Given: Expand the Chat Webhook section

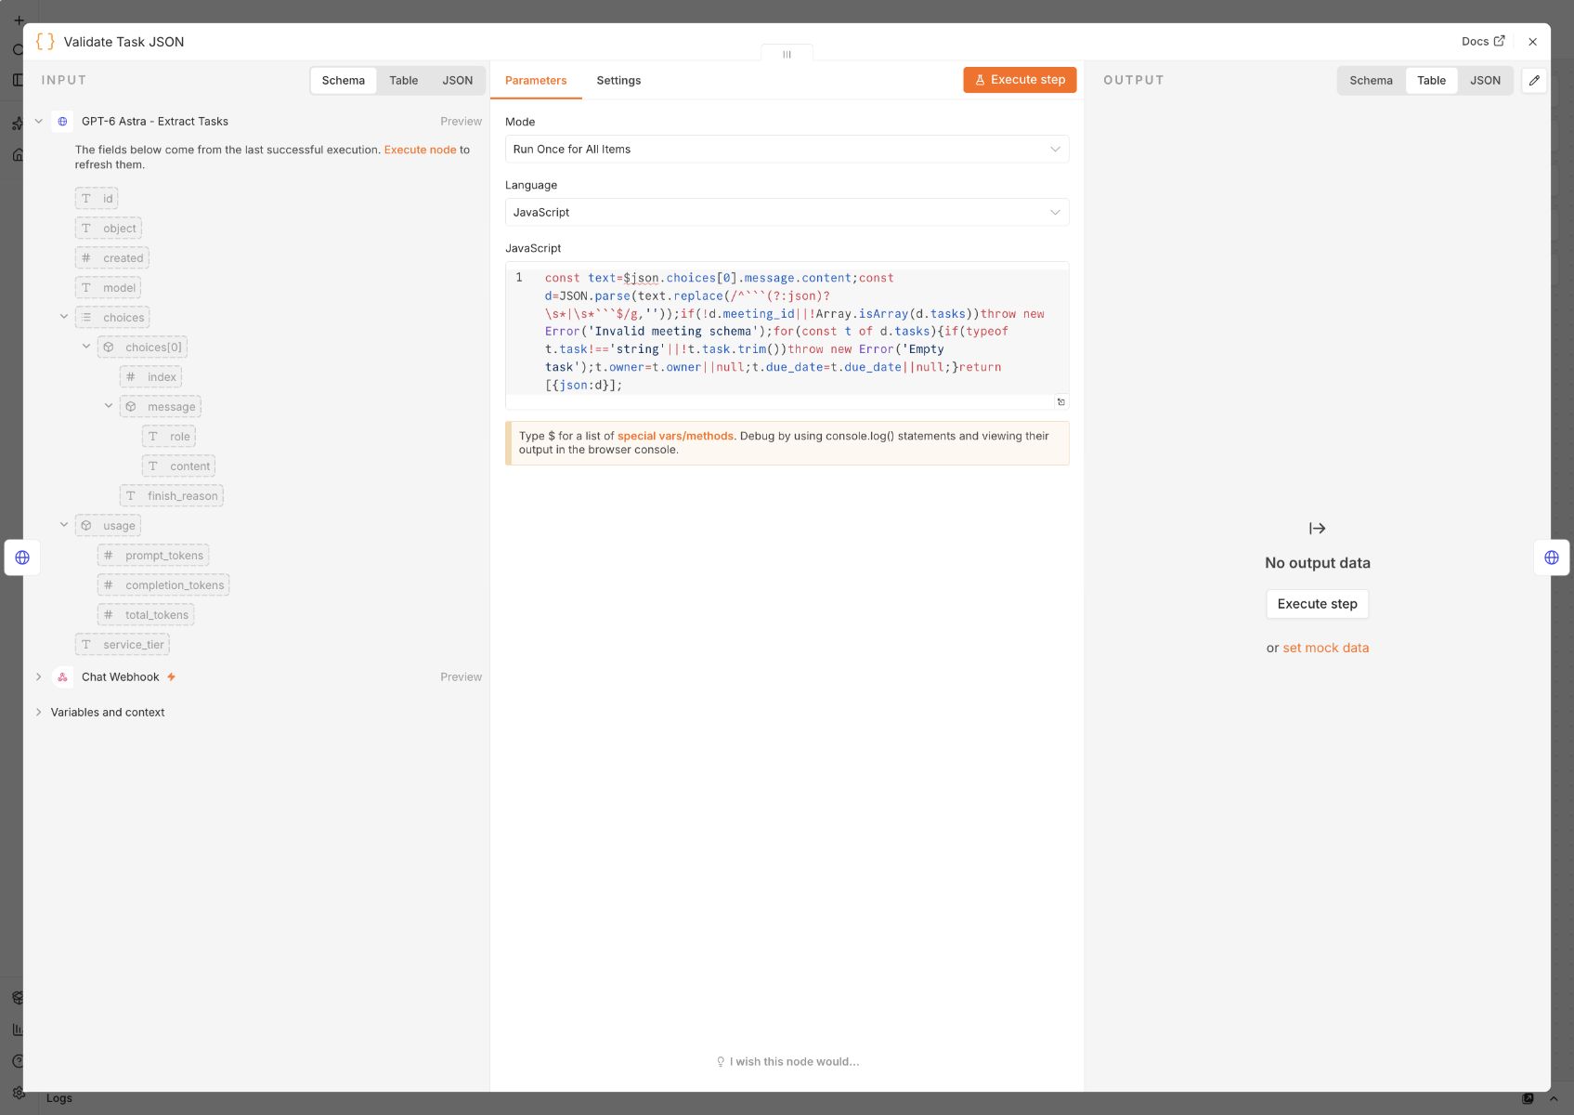Looking at the screenshot, I should [39, 677].
